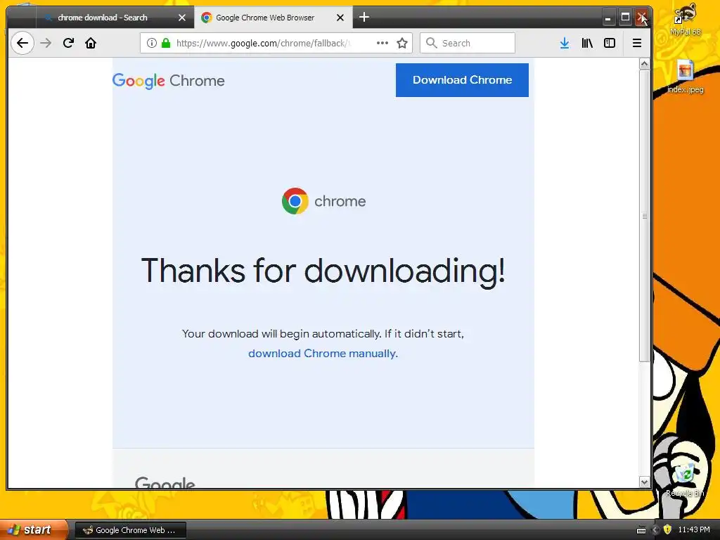Close the Google Chrome Web Browser tab
The height and width of the screenshot is (540, 720).
(340, 18)
